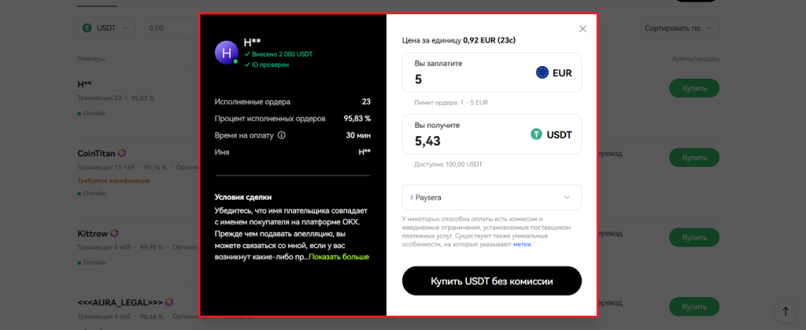This screenshot has width=806, height=330.
Task: Click the info icon beside Время на оплату
Action: click(282, 135)
